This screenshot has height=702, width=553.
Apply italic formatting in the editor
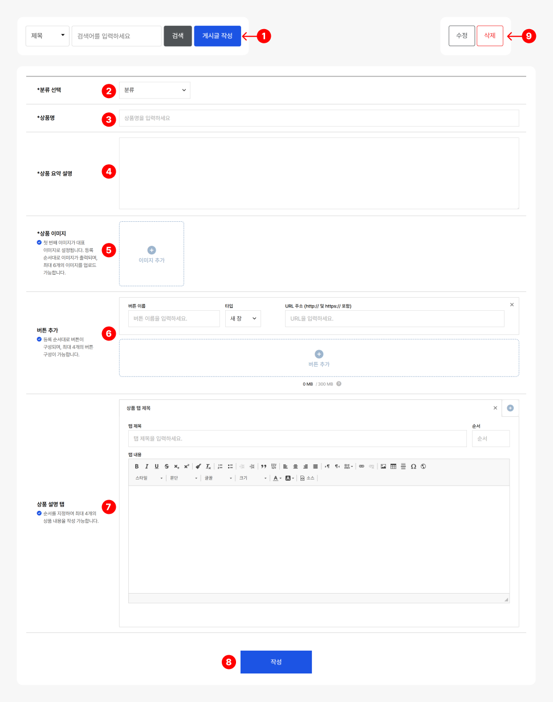(147, 466)
